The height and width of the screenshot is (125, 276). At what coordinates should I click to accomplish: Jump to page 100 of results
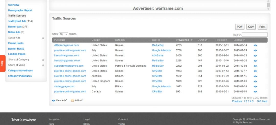pos(259,101)
